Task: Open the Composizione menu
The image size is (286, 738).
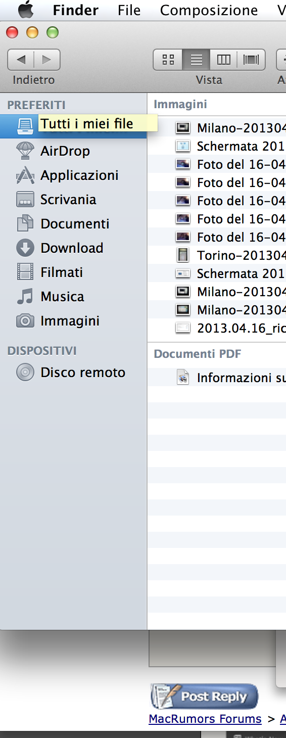Action: (209, 10)
